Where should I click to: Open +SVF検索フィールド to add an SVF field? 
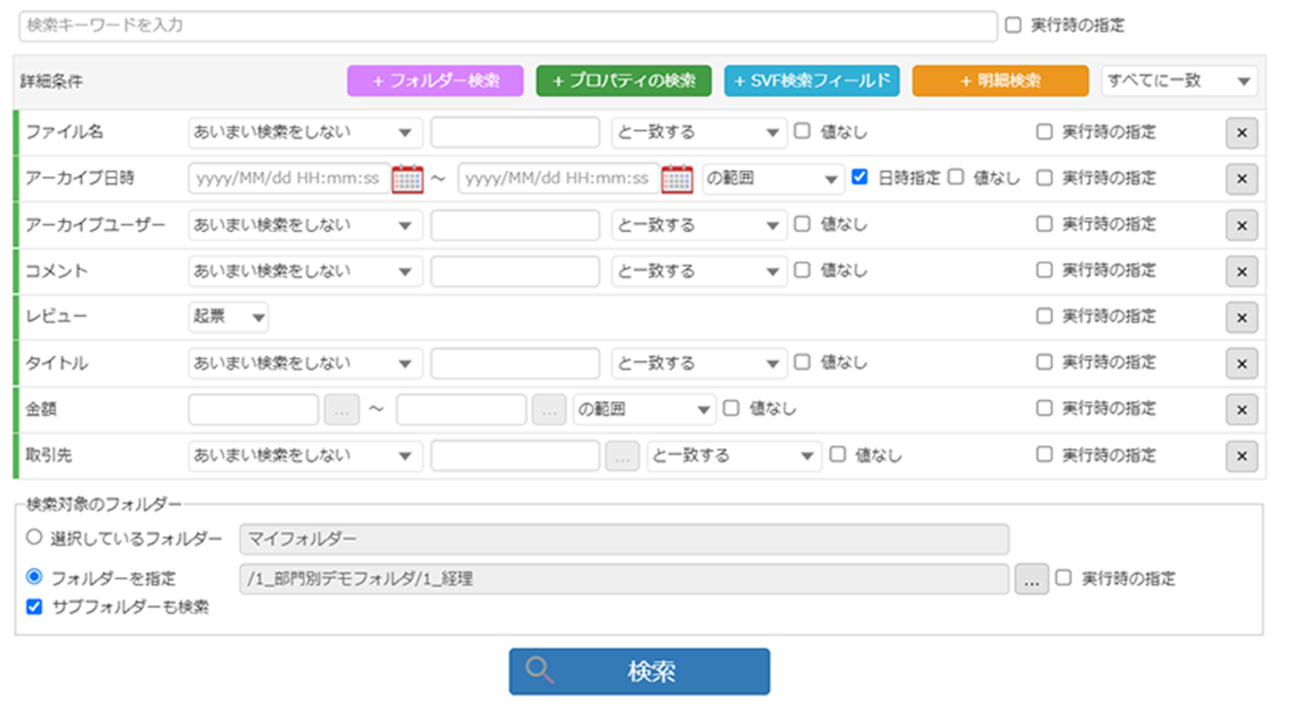point(811,80)
